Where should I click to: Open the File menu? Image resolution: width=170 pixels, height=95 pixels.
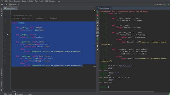point(2,1)
